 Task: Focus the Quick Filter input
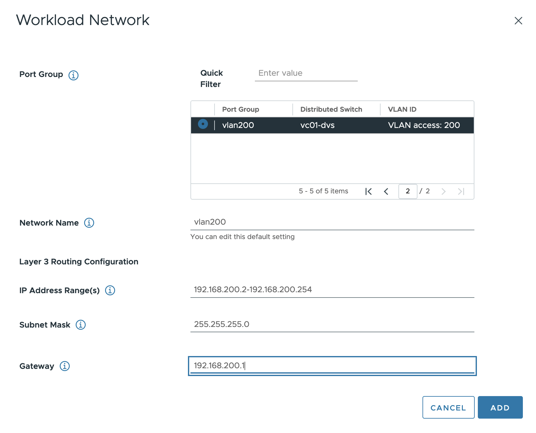click(306, 74)
